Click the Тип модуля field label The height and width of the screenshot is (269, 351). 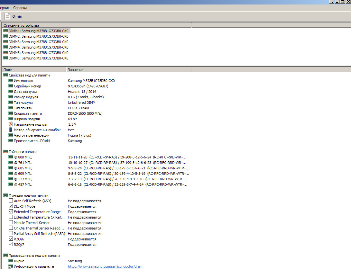coord(23,103)
